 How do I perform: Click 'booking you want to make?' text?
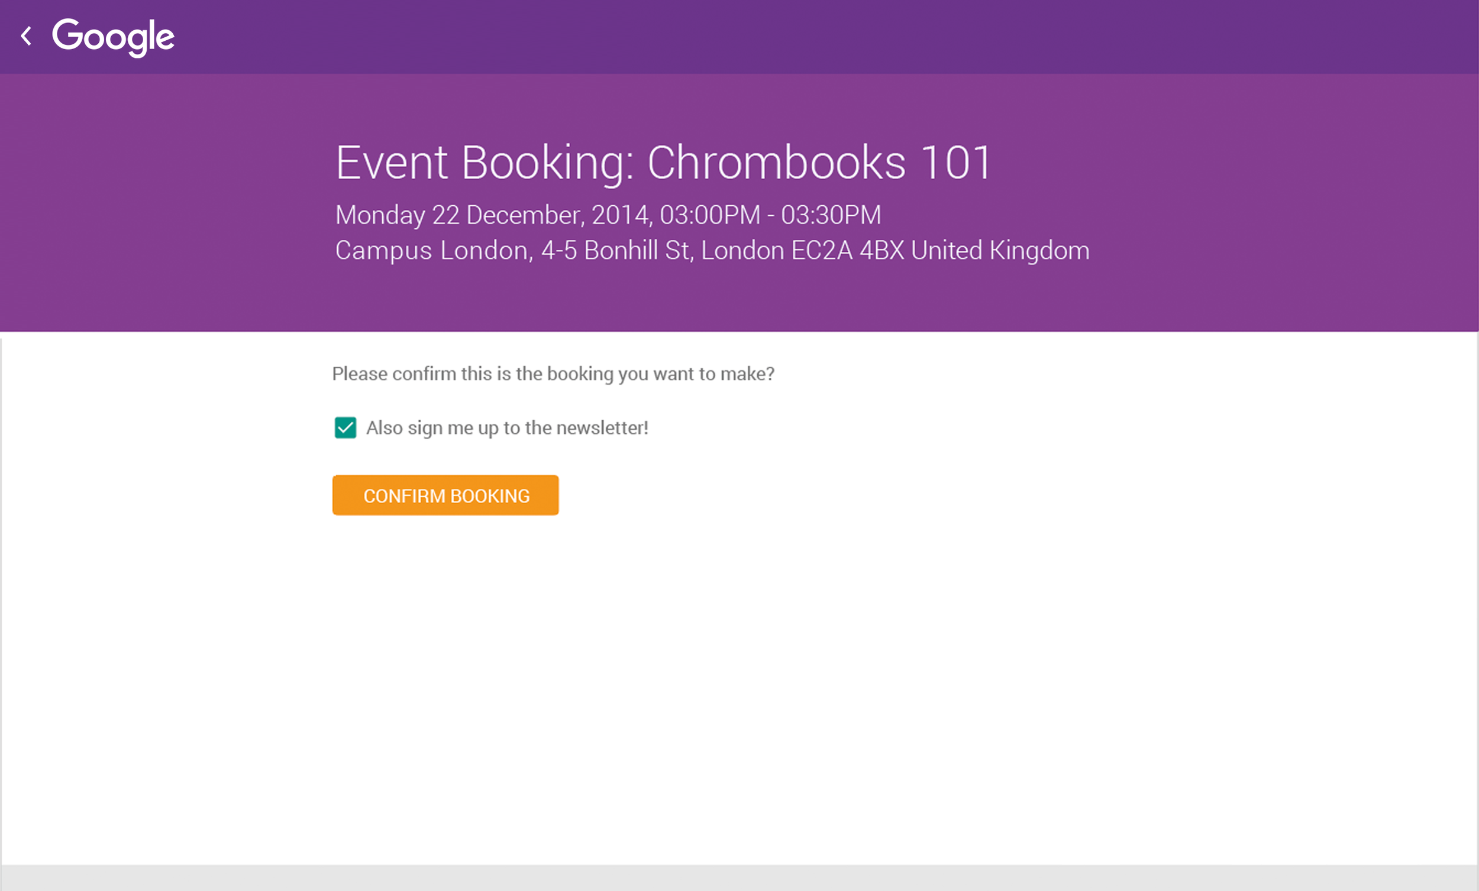(660, 374)
